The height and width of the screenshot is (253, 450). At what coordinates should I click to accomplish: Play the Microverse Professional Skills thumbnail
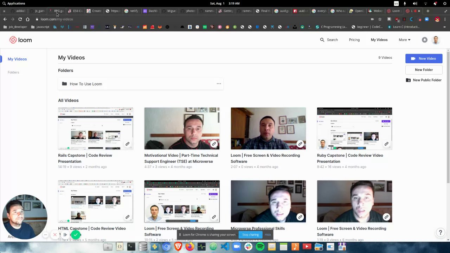click(268, 201)
